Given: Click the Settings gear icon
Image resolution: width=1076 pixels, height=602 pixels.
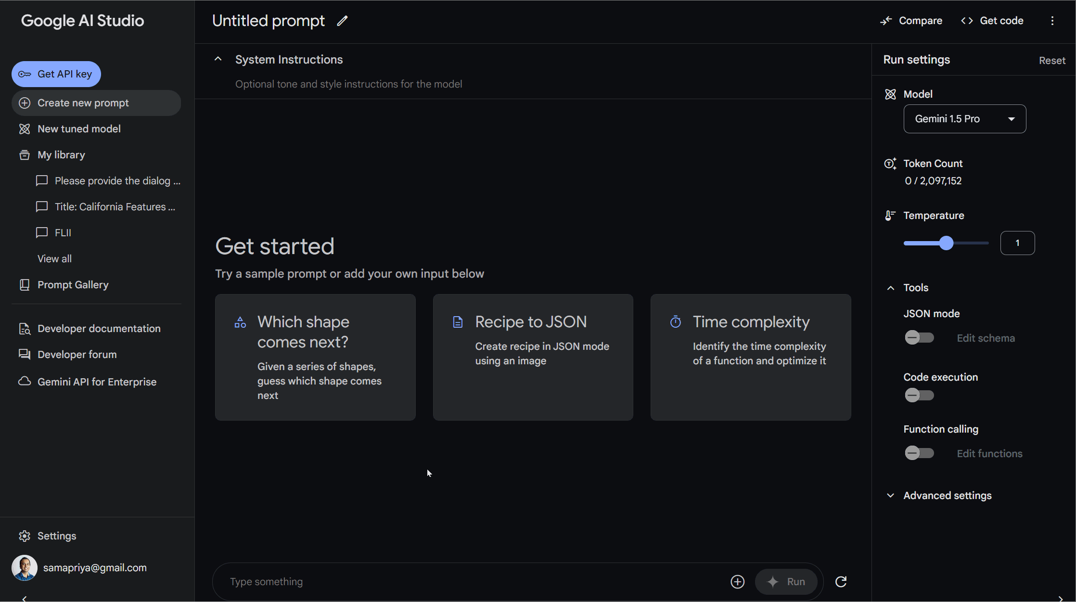Looking at the screenshot, I should (25, 536).
